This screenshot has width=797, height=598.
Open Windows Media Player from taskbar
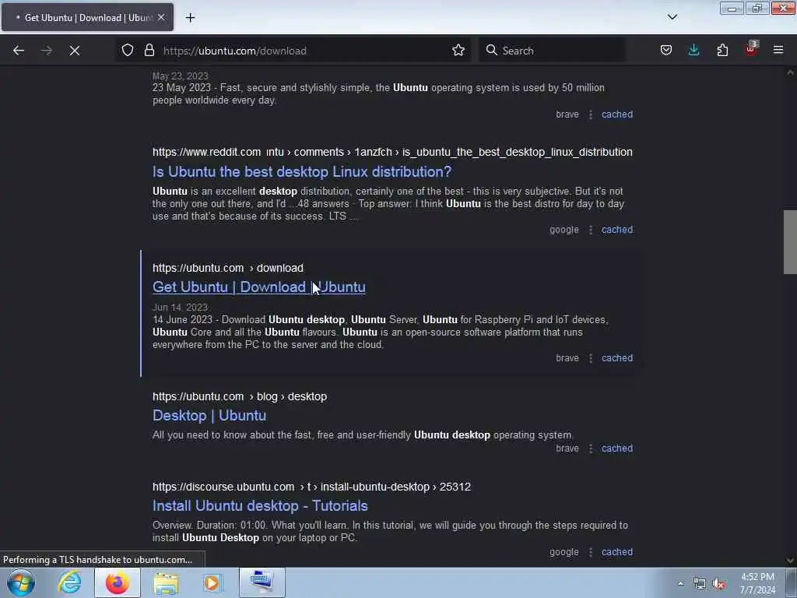tap(212, 582)
